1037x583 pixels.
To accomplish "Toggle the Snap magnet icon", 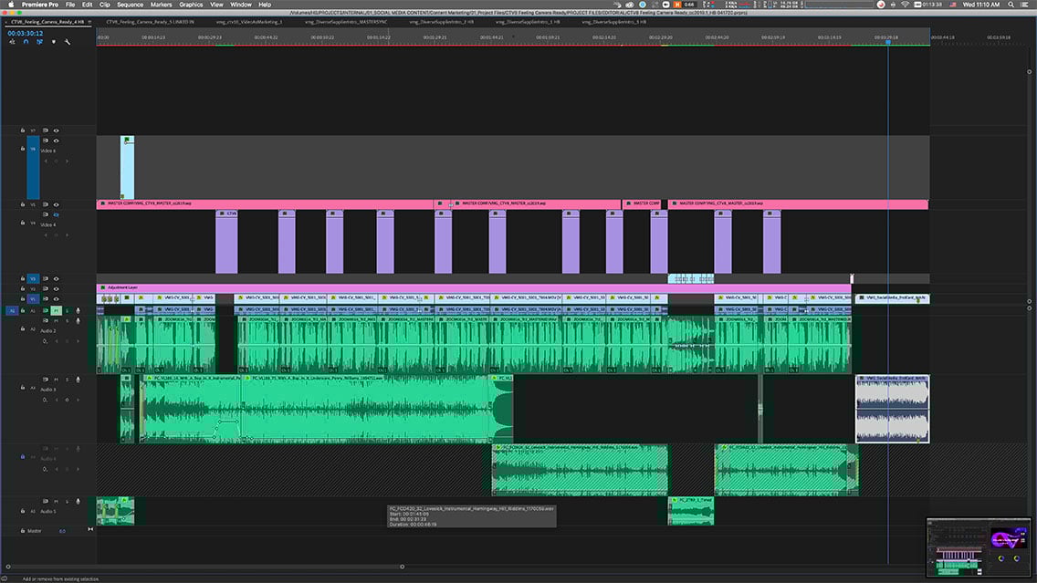I will coord(26,41).
